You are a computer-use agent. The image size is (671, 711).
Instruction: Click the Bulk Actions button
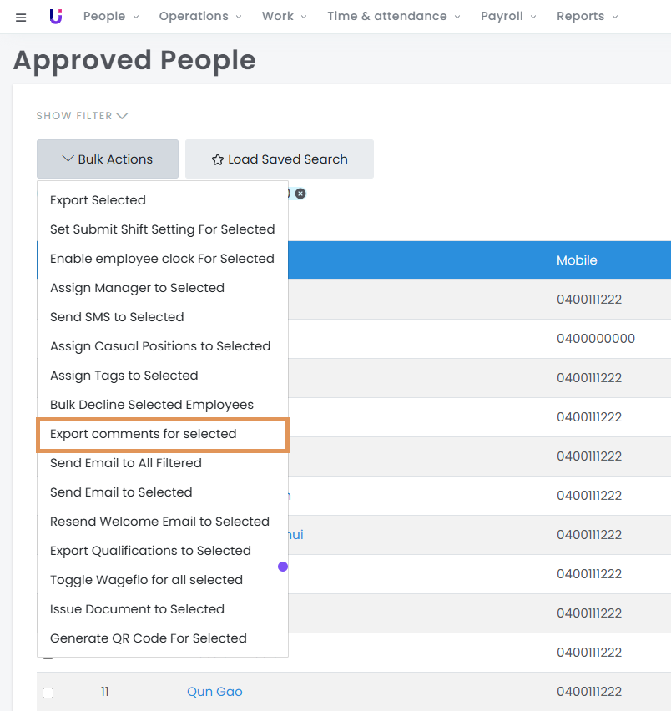coord(108,159)
